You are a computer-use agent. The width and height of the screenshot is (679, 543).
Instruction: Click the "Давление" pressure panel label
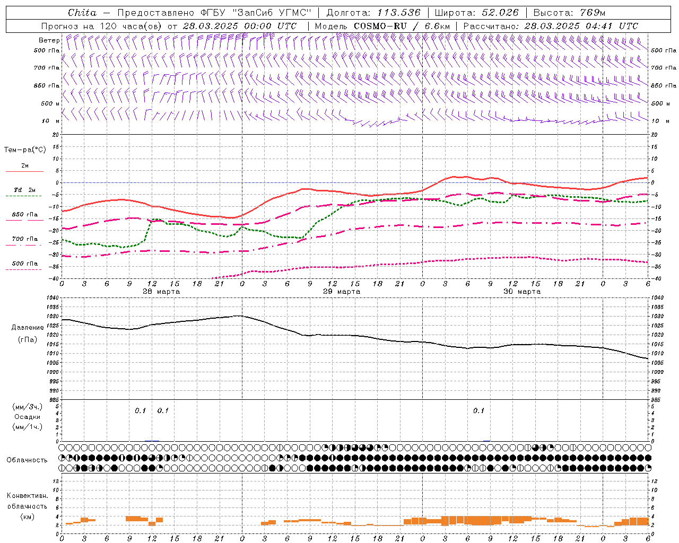(x=28, y=328)
